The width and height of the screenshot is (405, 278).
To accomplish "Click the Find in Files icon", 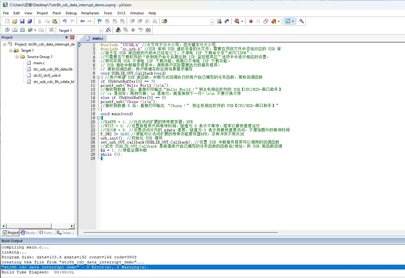I will [165, 21].
